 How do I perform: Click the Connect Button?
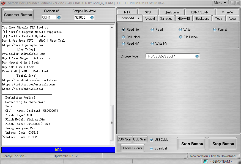pos(18,15)
